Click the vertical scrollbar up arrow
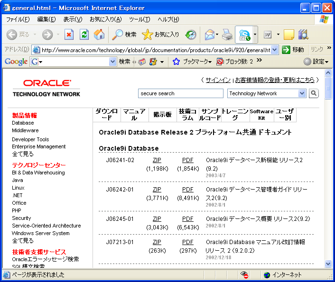The width and height of the screenshot is (335, 282). 328,73
